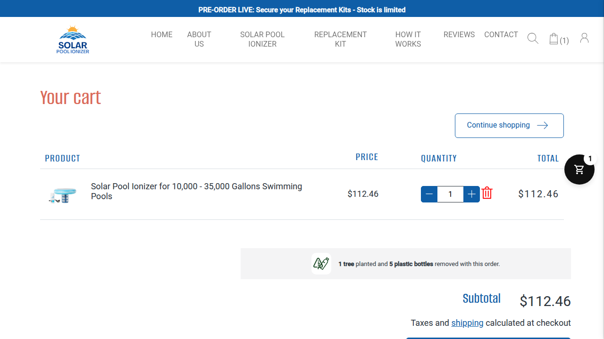Increase quantity with the plus button

(471, 194)
